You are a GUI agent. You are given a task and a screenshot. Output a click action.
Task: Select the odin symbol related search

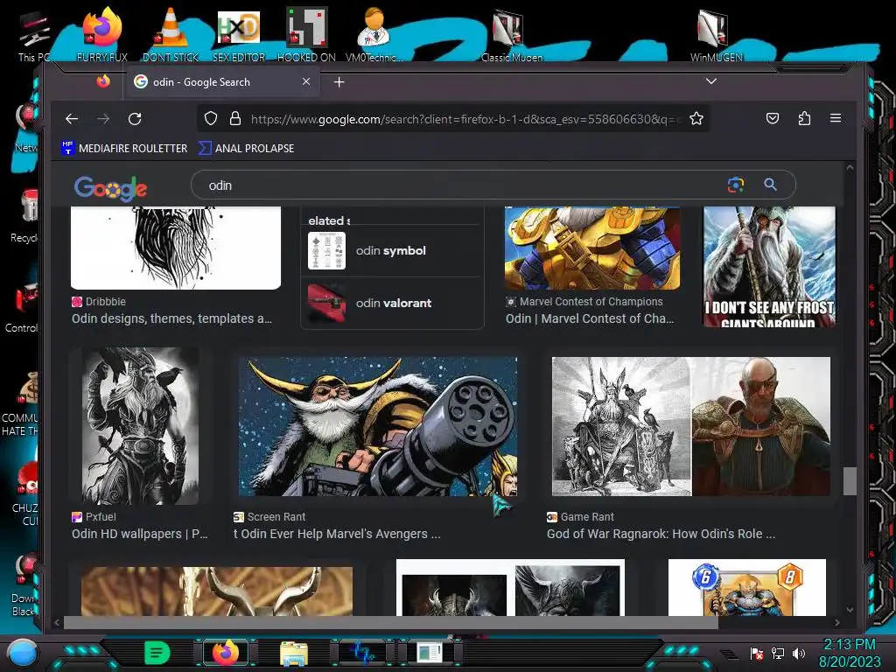tap(392, 251)
